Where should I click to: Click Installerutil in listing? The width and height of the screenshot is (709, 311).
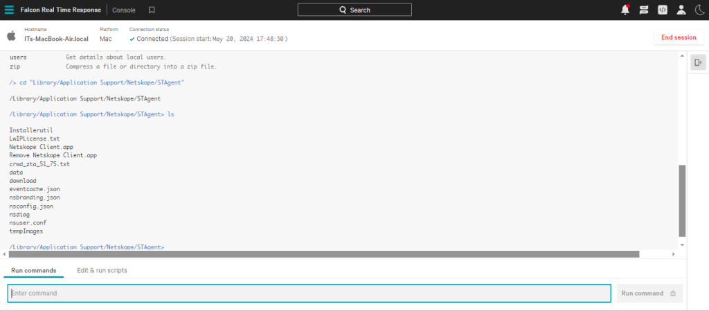[x=31, y=130]
